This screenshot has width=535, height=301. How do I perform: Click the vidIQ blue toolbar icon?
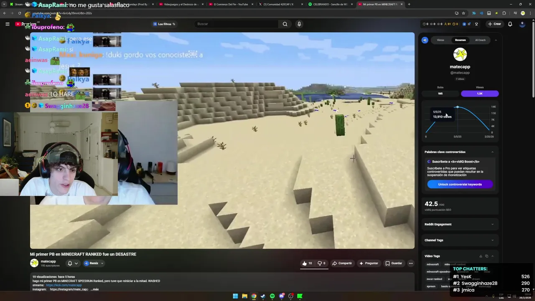point(464,24)
